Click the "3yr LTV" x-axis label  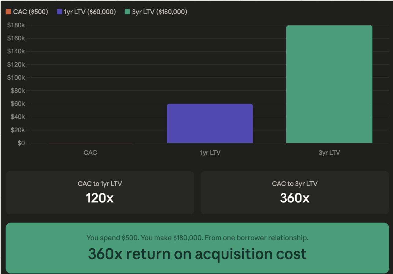tap(329, 153)
